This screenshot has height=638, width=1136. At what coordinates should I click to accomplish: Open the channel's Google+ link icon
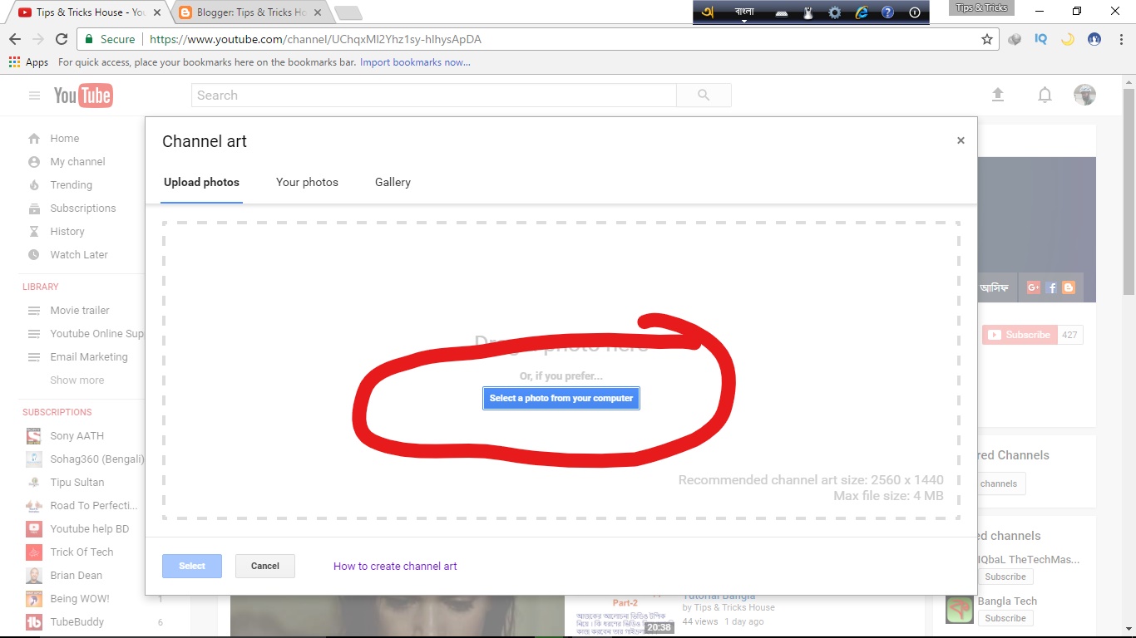1034,287
